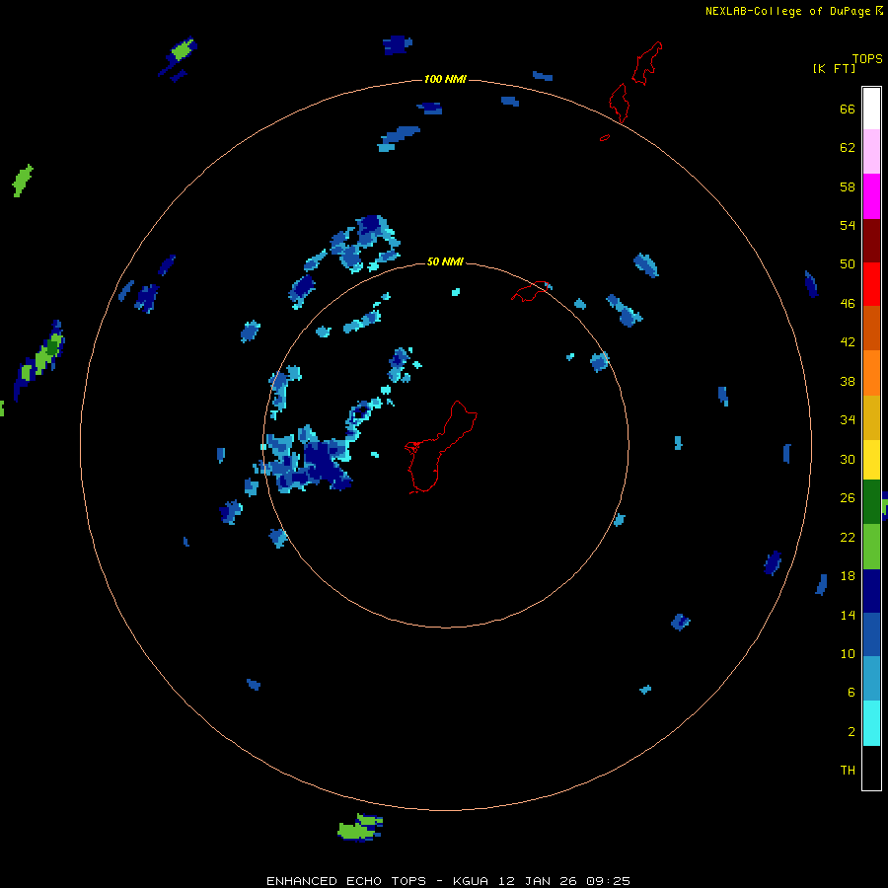Click the dark red legend swatch
Screen dimensions: 888x888
point(871,241)
